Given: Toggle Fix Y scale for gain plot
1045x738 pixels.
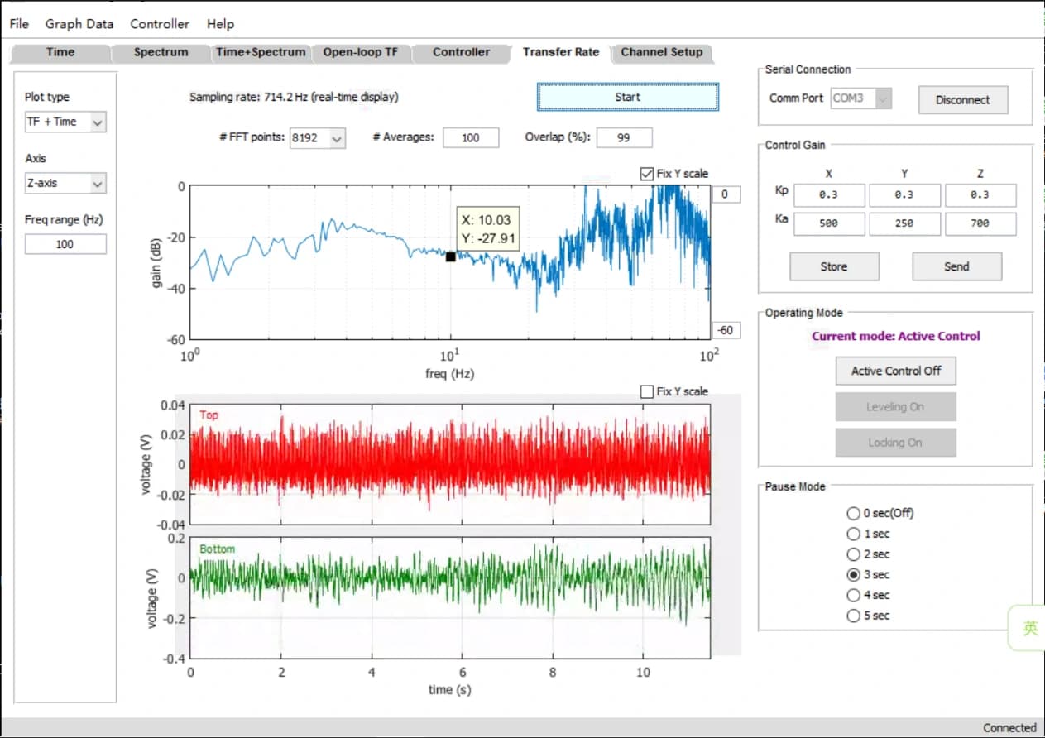Looking at the screenshot, I should pos(674,174).
